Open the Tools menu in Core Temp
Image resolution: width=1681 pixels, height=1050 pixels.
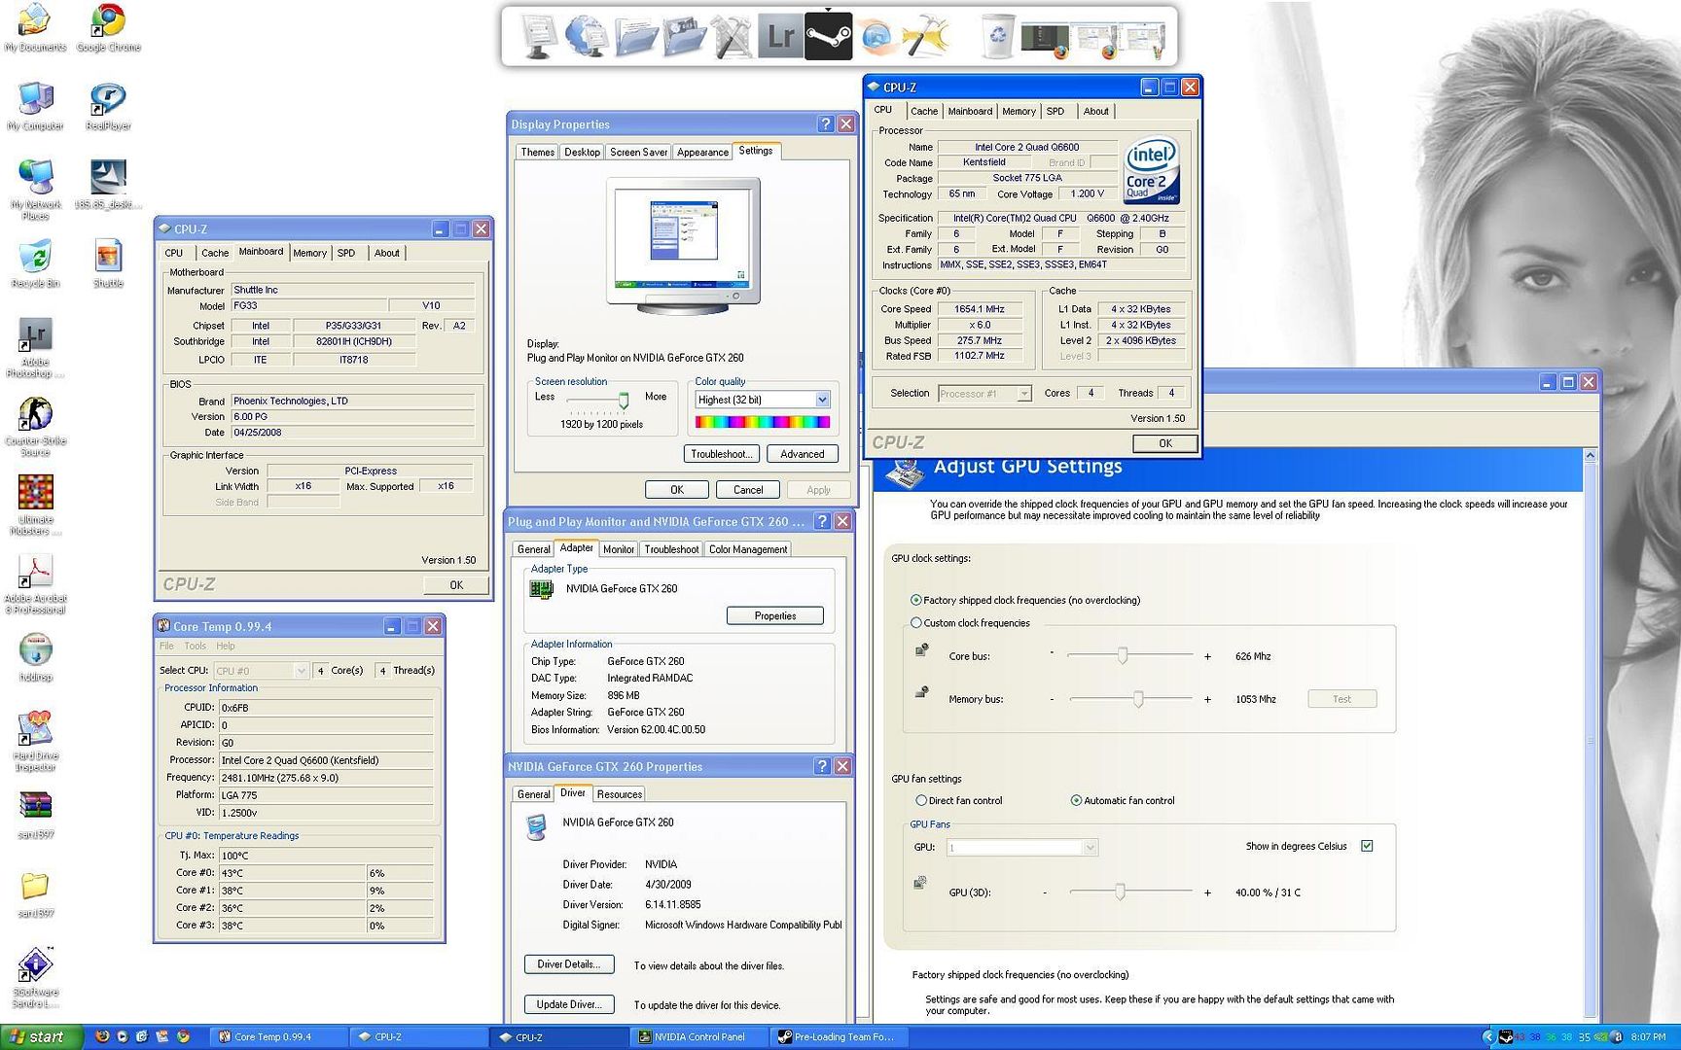tap(195, 646)
